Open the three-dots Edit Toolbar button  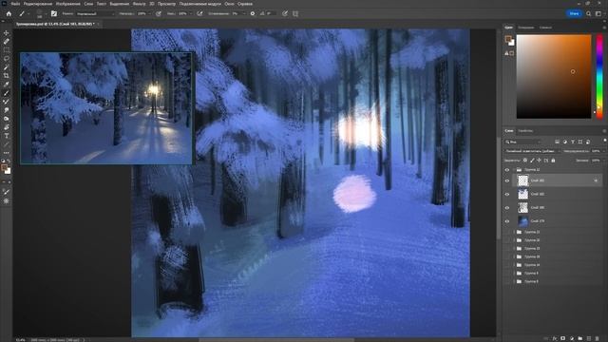(7, 152)
